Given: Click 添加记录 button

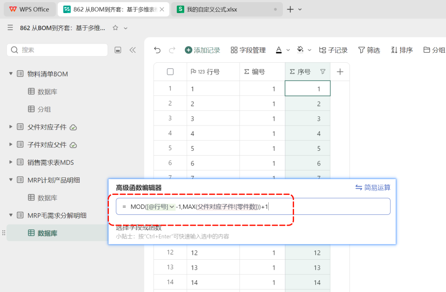Looking at the screenshot, I should (x=203, y=50).
